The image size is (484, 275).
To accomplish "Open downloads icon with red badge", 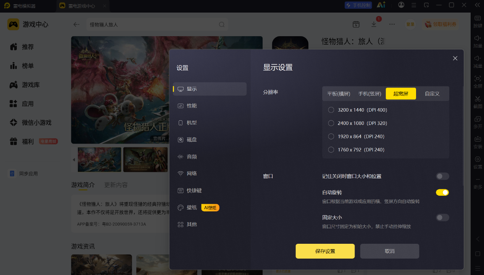I will (x=374, y=24).
